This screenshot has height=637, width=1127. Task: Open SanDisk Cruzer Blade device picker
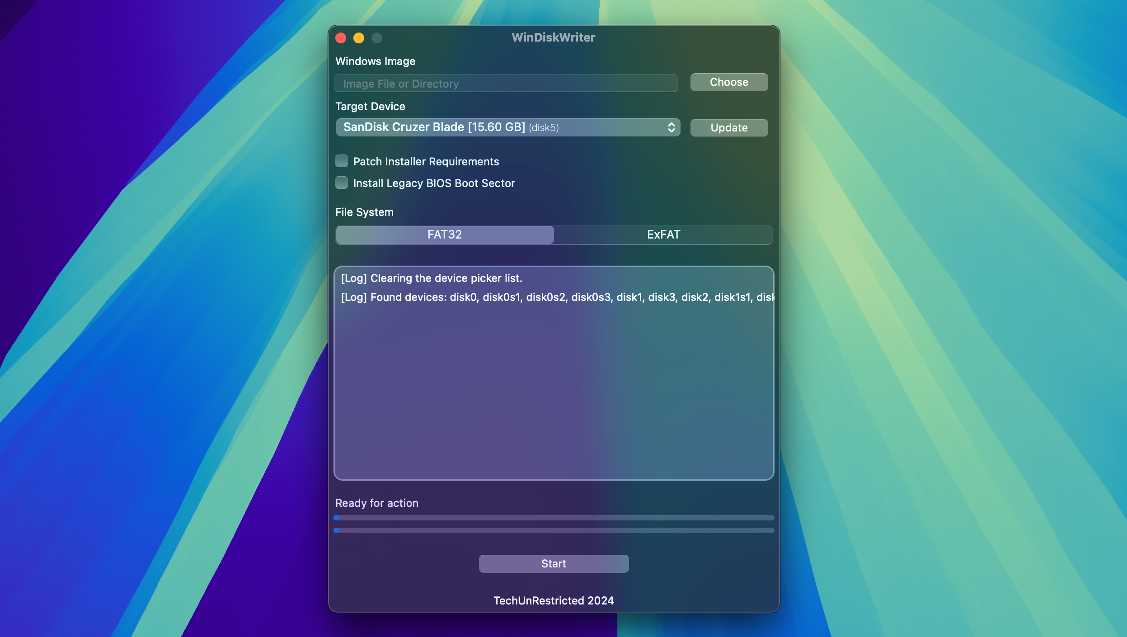[x=508, y=127]
